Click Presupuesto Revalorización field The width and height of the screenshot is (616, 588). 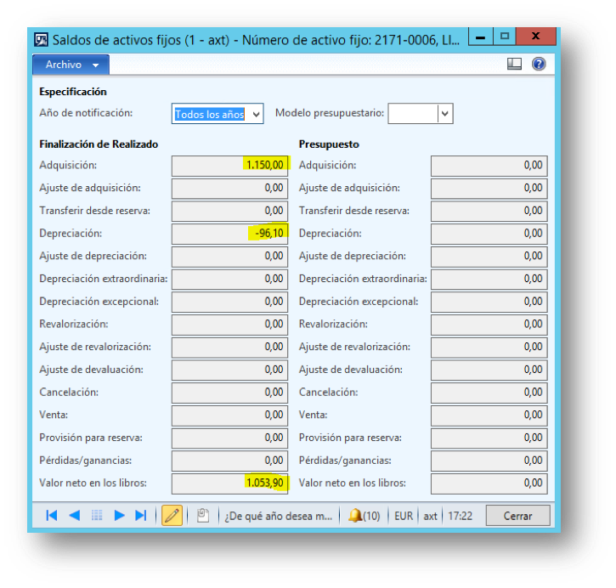click(x=489, y=325)
